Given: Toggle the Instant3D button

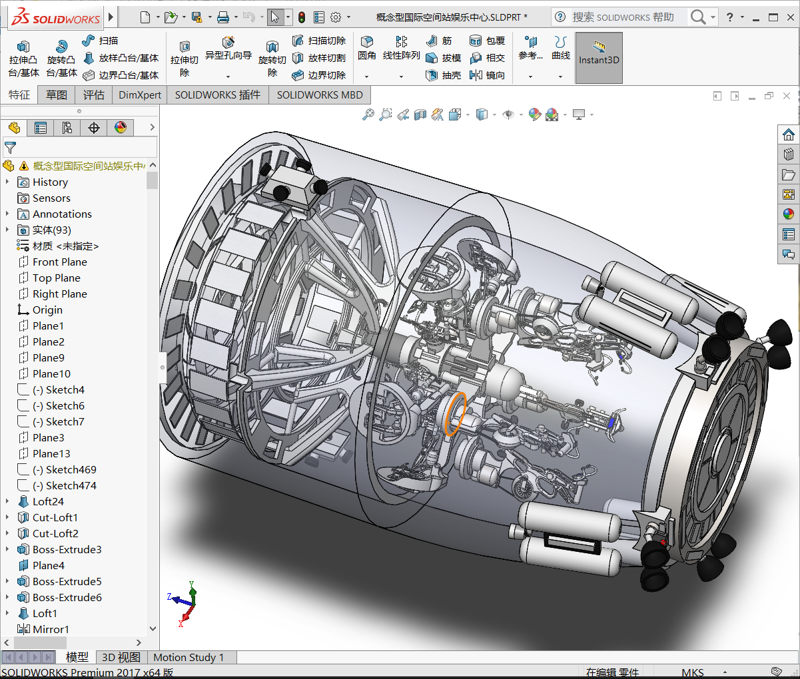Looking at the screenshot, I should [x=599, y=58].
